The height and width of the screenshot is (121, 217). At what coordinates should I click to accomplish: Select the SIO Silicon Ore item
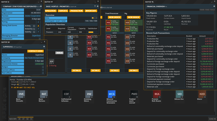pos(179,94)
